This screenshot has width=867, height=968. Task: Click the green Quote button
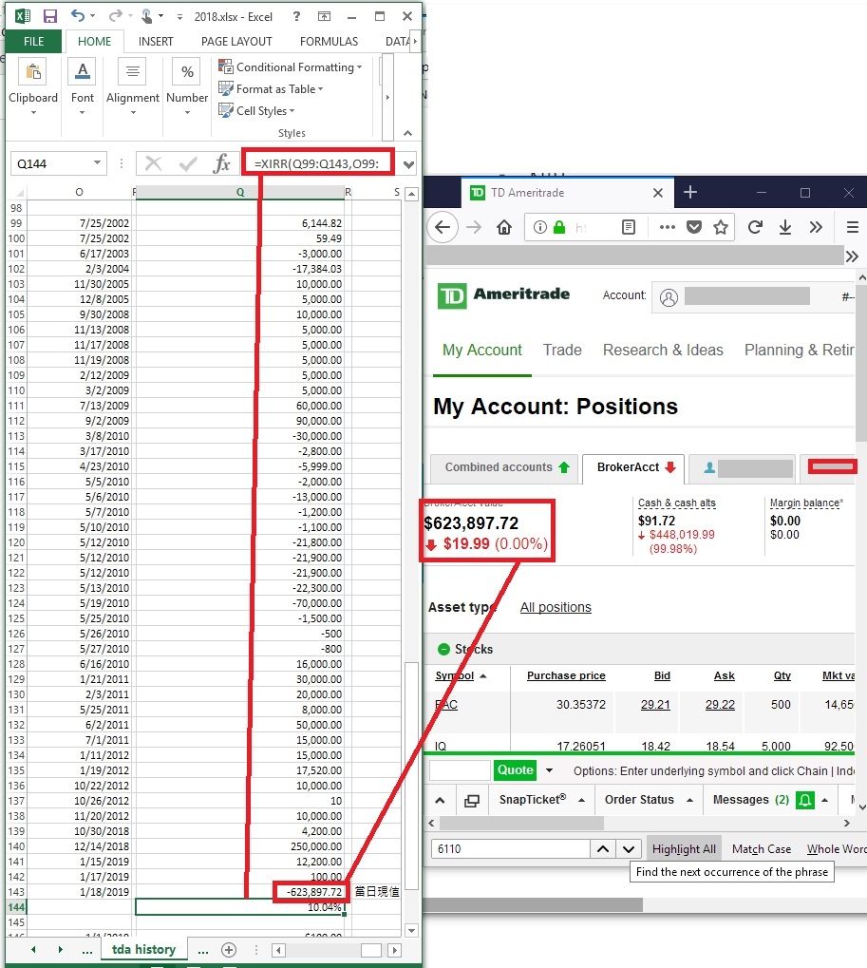click(x=516, y=769)
